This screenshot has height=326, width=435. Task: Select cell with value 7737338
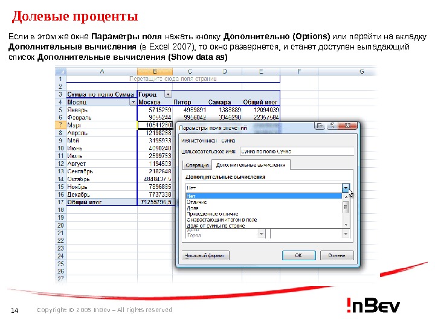tap(155, 194)
